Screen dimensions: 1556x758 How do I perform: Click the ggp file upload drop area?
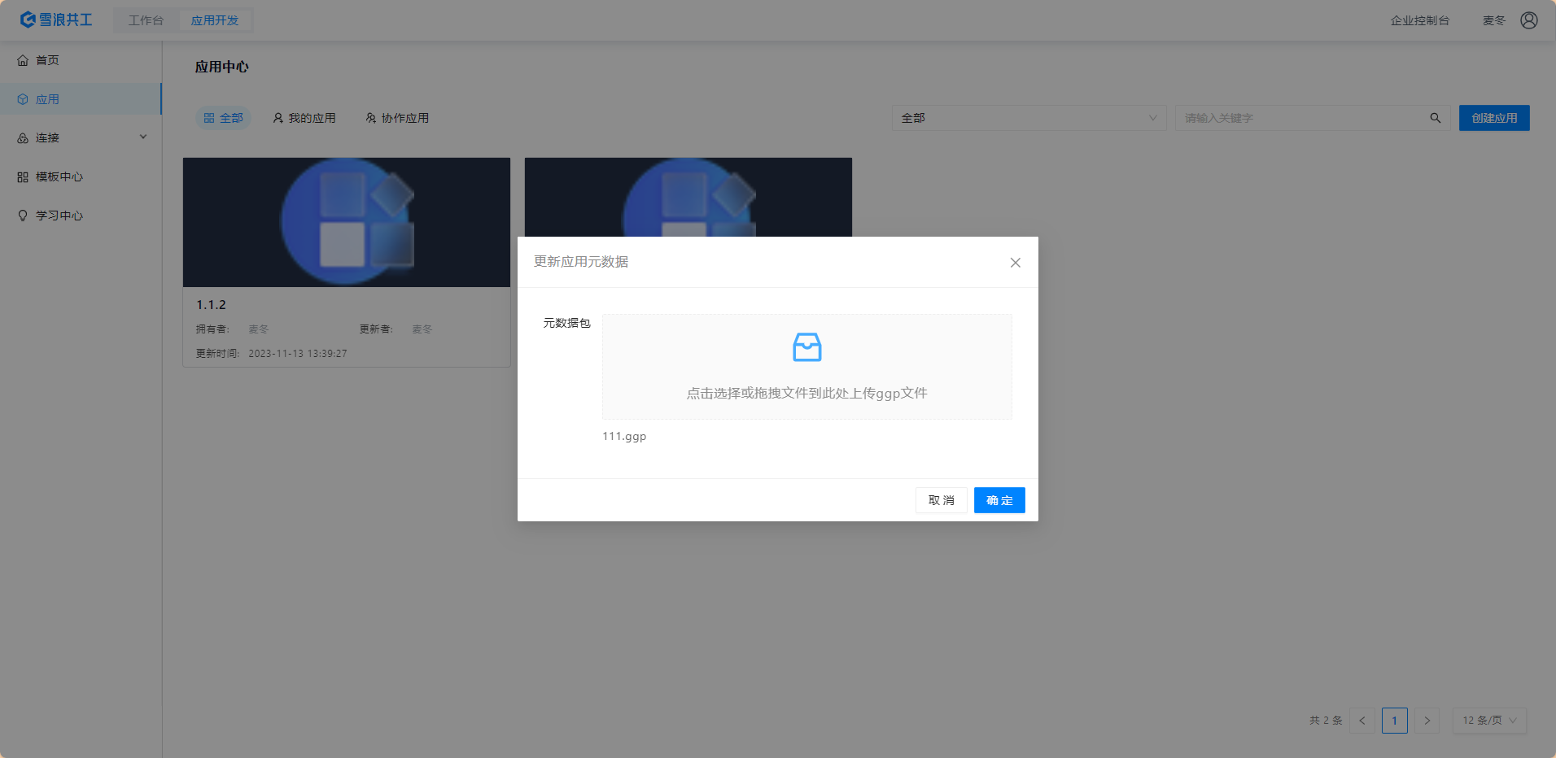(807, 367)
